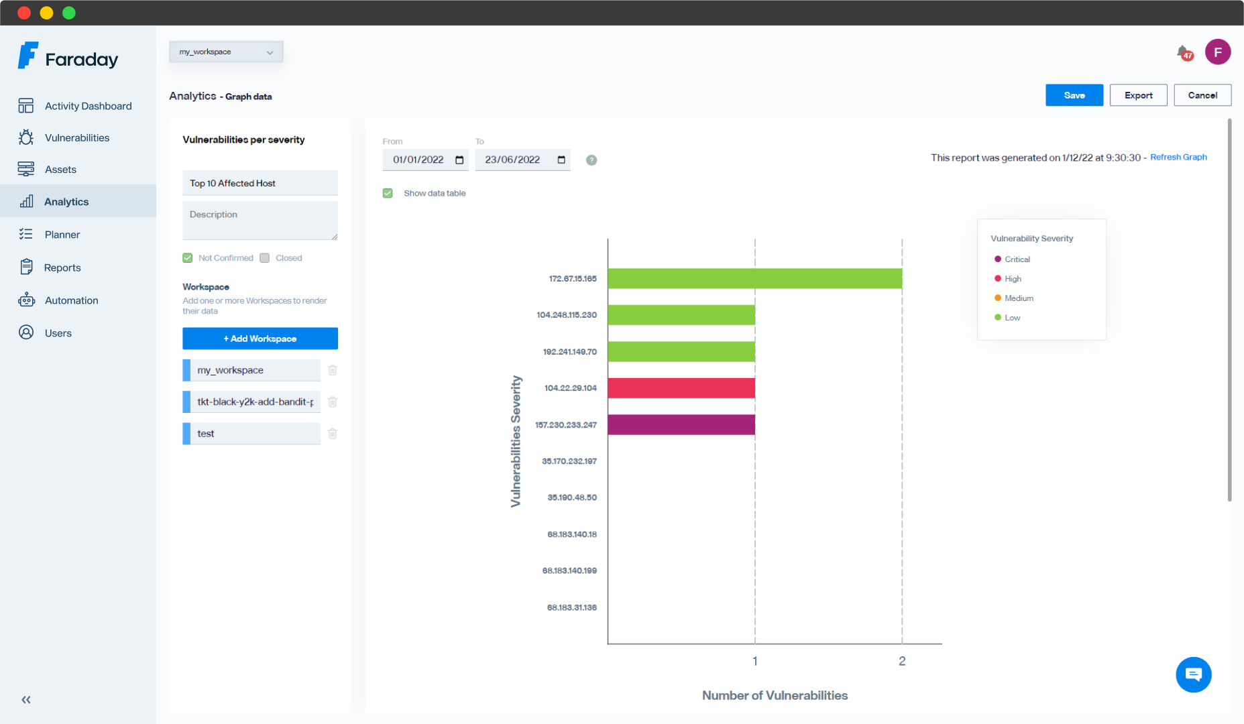Open the To date calendar picker

pyautogui.click(x=561, y=160)
